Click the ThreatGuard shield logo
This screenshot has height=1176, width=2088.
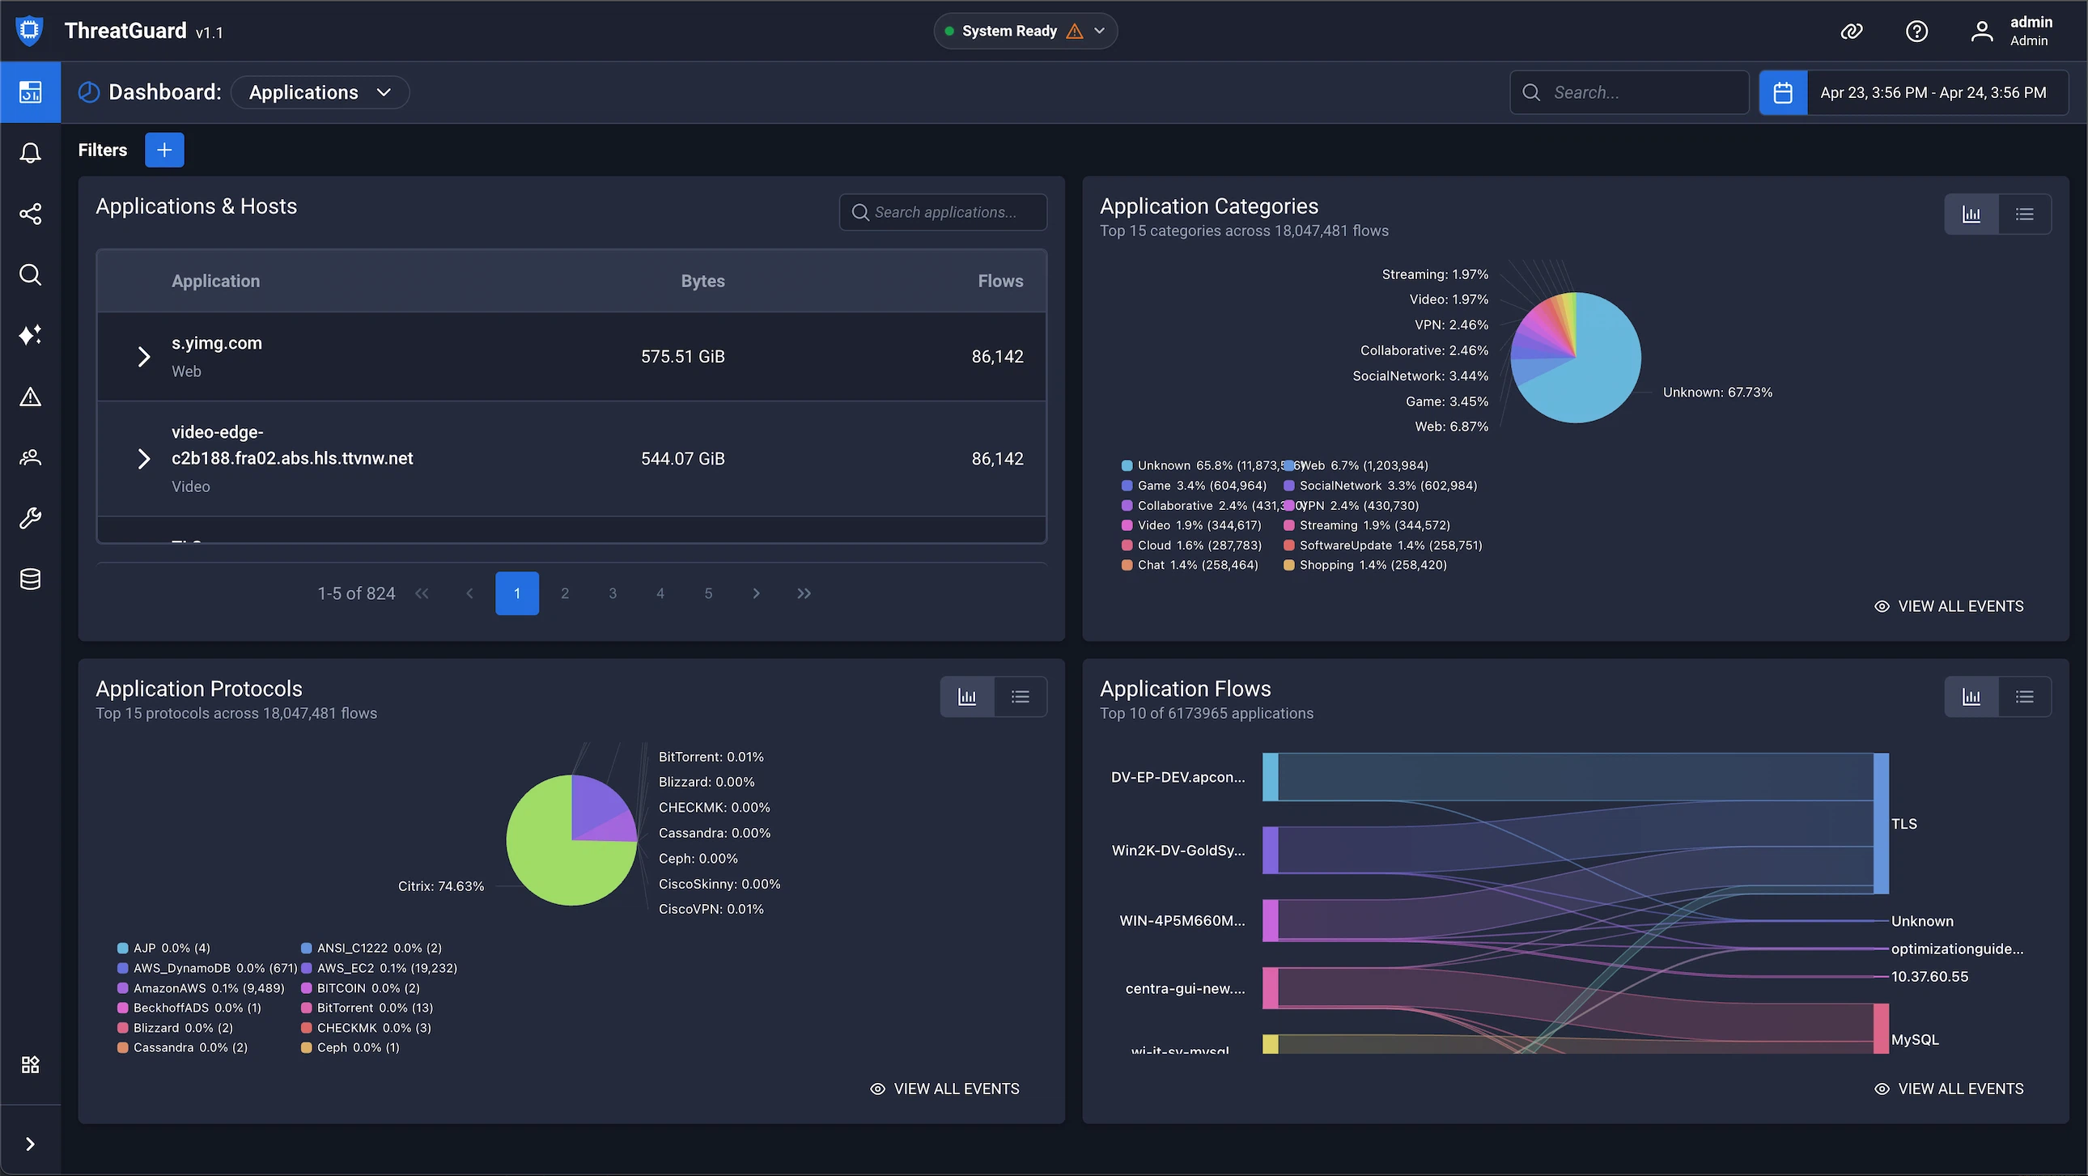coord(30,31)
